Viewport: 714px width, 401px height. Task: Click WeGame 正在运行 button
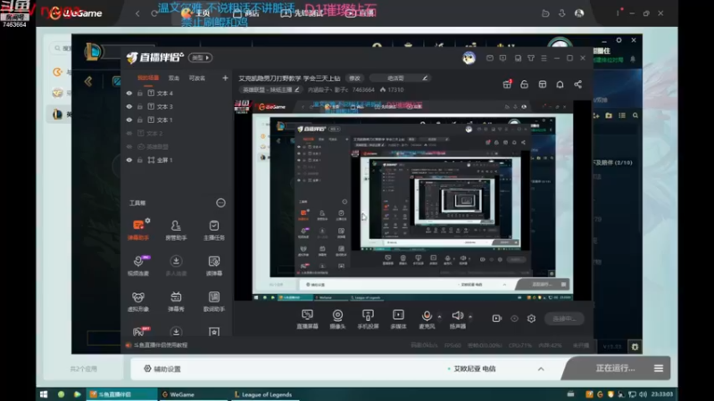pos(615,368)
